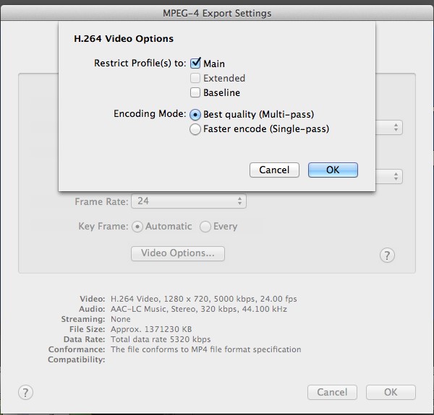The image size is (434, 415).
Task: Select Every key frame option
Action: 205,227
